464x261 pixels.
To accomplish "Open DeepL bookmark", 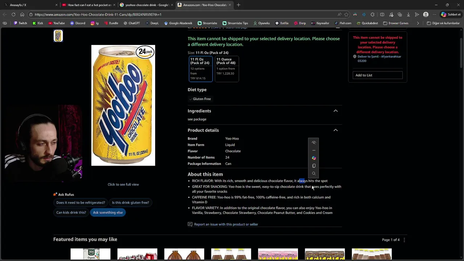I will pos(152,23).
